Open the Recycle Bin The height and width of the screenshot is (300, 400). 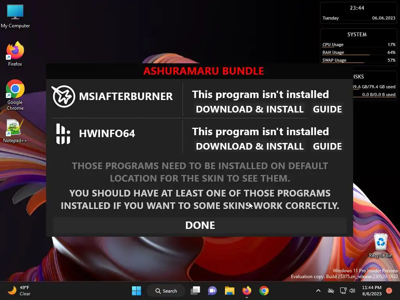tap(380, 245)
